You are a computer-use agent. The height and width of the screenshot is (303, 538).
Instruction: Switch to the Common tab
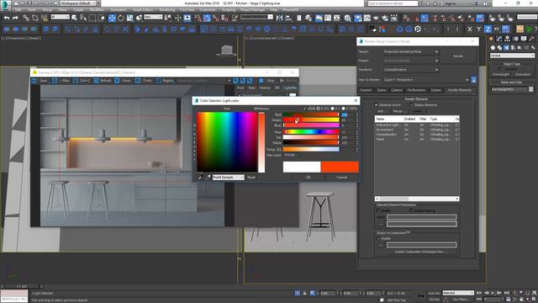pyautogui.click(x=366, y=90)
